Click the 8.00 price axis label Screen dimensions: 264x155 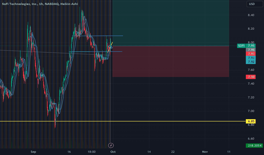coord(251,42)
